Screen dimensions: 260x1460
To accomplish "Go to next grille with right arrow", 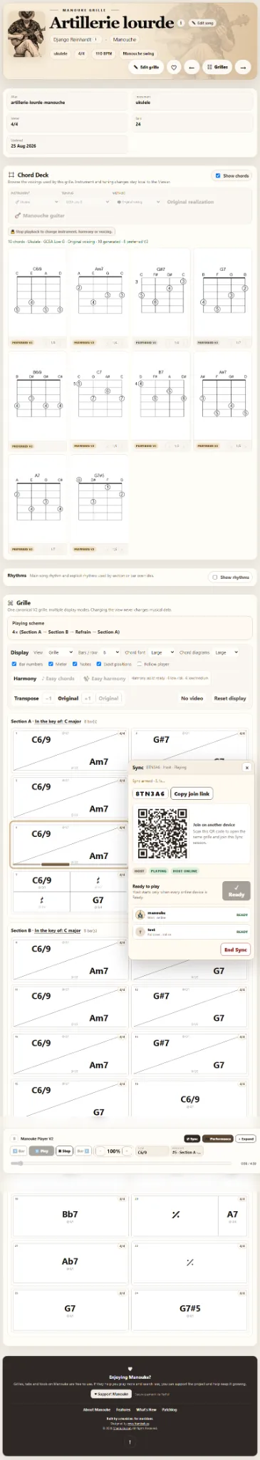I will (x=243, y=67).
